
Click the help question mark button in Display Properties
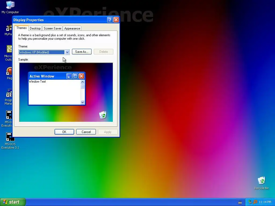click(110, 20)
